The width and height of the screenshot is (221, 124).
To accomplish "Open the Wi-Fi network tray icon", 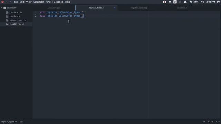I will [x=170, y=2].
